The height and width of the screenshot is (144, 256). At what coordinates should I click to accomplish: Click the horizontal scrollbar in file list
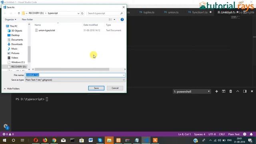pyautogui.click(x=72, y=69)
